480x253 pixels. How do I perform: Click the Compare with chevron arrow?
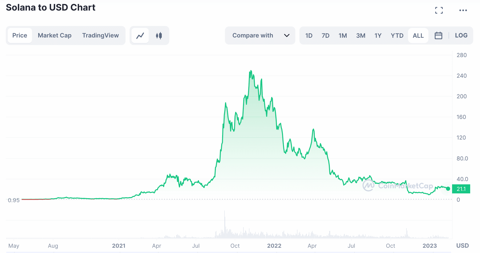coord(287,35)
